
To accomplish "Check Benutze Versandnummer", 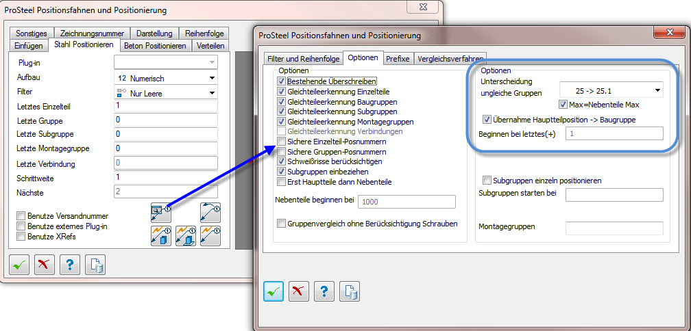I will coord(21,216).
